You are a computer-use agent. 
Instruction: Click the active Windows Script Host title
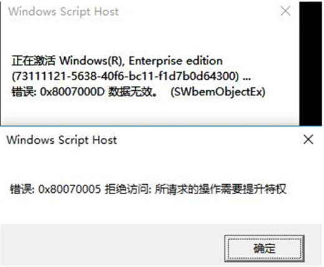62,140
